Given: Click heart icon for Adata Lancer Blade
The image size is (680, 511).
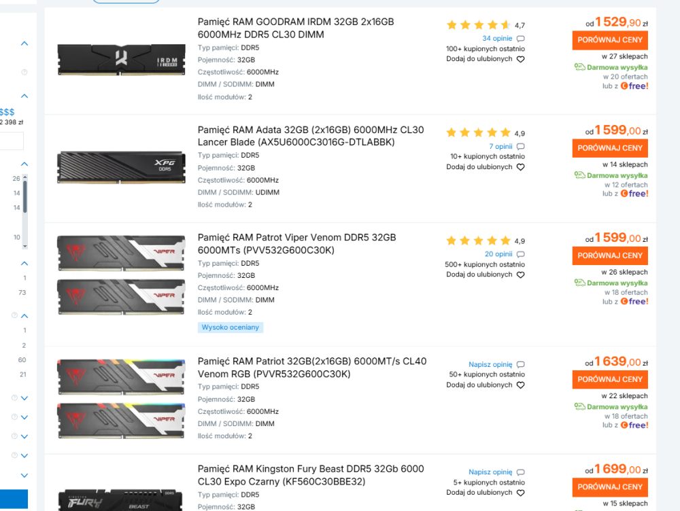Looking at the screenshot, I should (x=520, y=167).
